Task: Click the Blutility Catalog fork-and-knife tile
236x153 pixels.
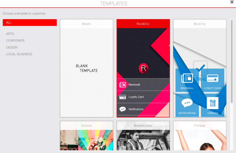Action: click(212, 103)
